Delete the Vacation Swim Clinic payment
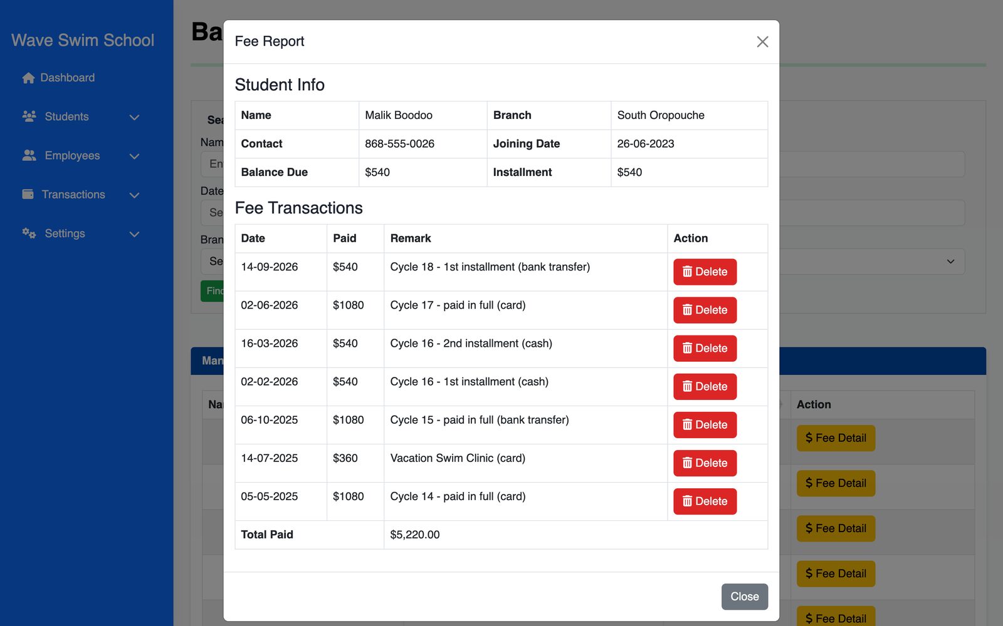 [x=705, y=463]
